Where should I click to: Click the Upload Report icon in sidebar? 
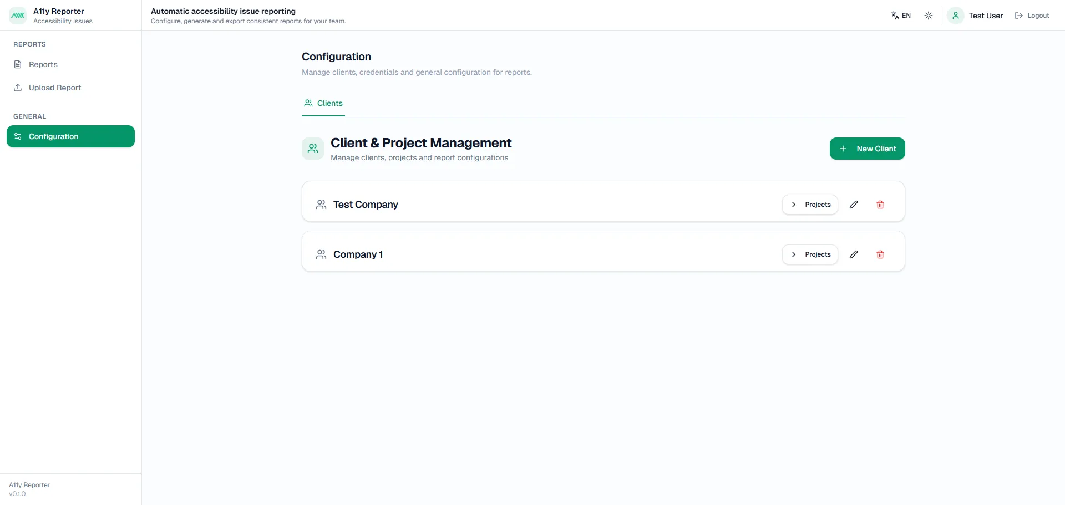(18, 88)
